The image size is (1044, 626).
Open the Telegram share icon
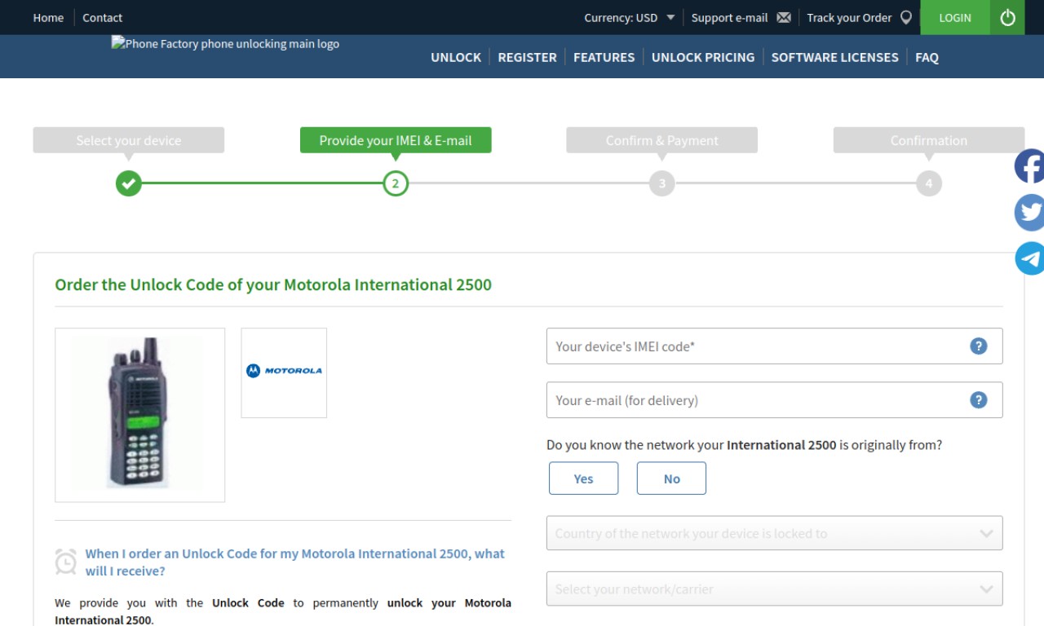[1029, 258]
